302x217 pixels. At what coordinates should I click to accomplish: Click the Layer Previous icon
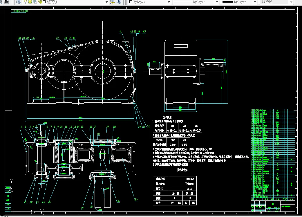[119, 2]
